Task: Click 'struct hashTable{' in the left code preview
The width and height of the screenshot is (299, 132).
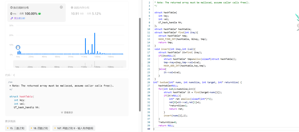Action: coord(22,97)
